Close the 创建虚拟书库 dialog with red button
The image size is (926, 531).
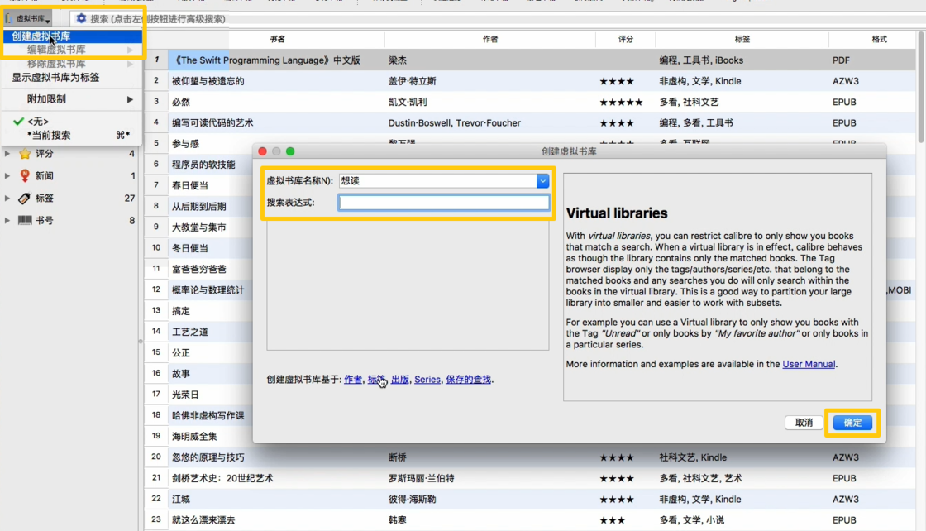coord(262,151)
